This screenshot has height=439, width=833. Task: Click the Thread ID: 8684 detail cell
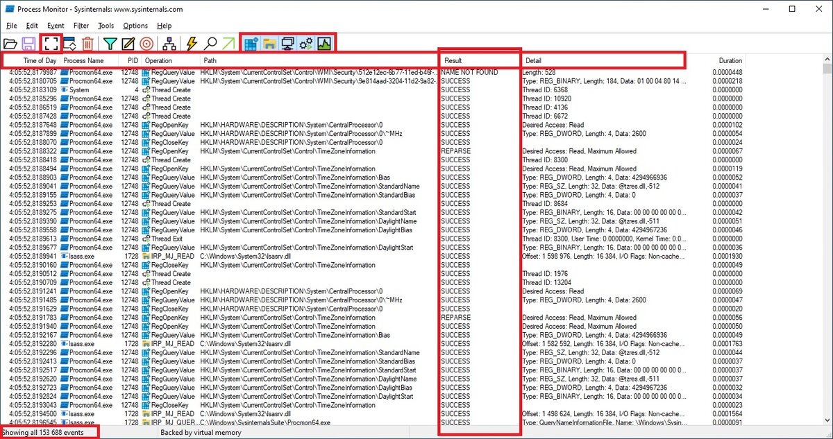tap(546, 203)
